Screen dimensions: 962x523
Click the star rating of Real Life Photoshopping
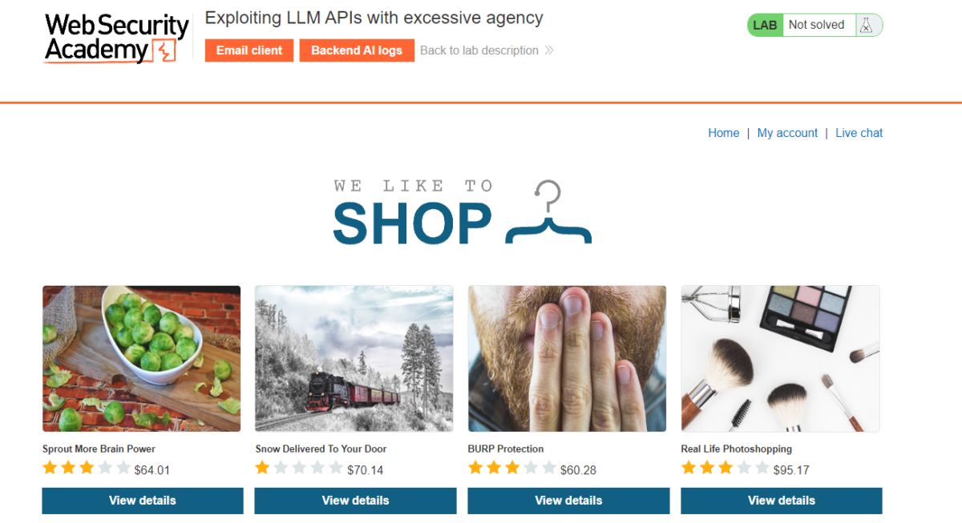point(726,469)
